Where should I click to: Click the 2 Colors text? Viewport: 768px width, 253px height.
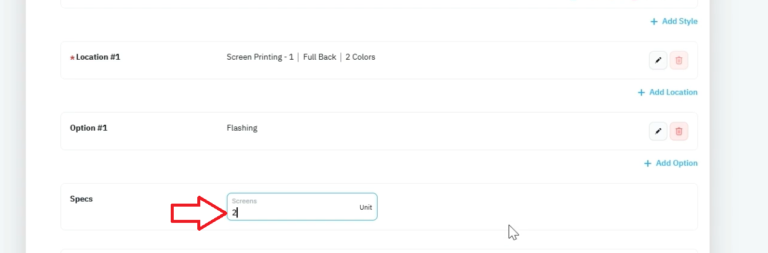pyautogui.click(x=360, y=57)
